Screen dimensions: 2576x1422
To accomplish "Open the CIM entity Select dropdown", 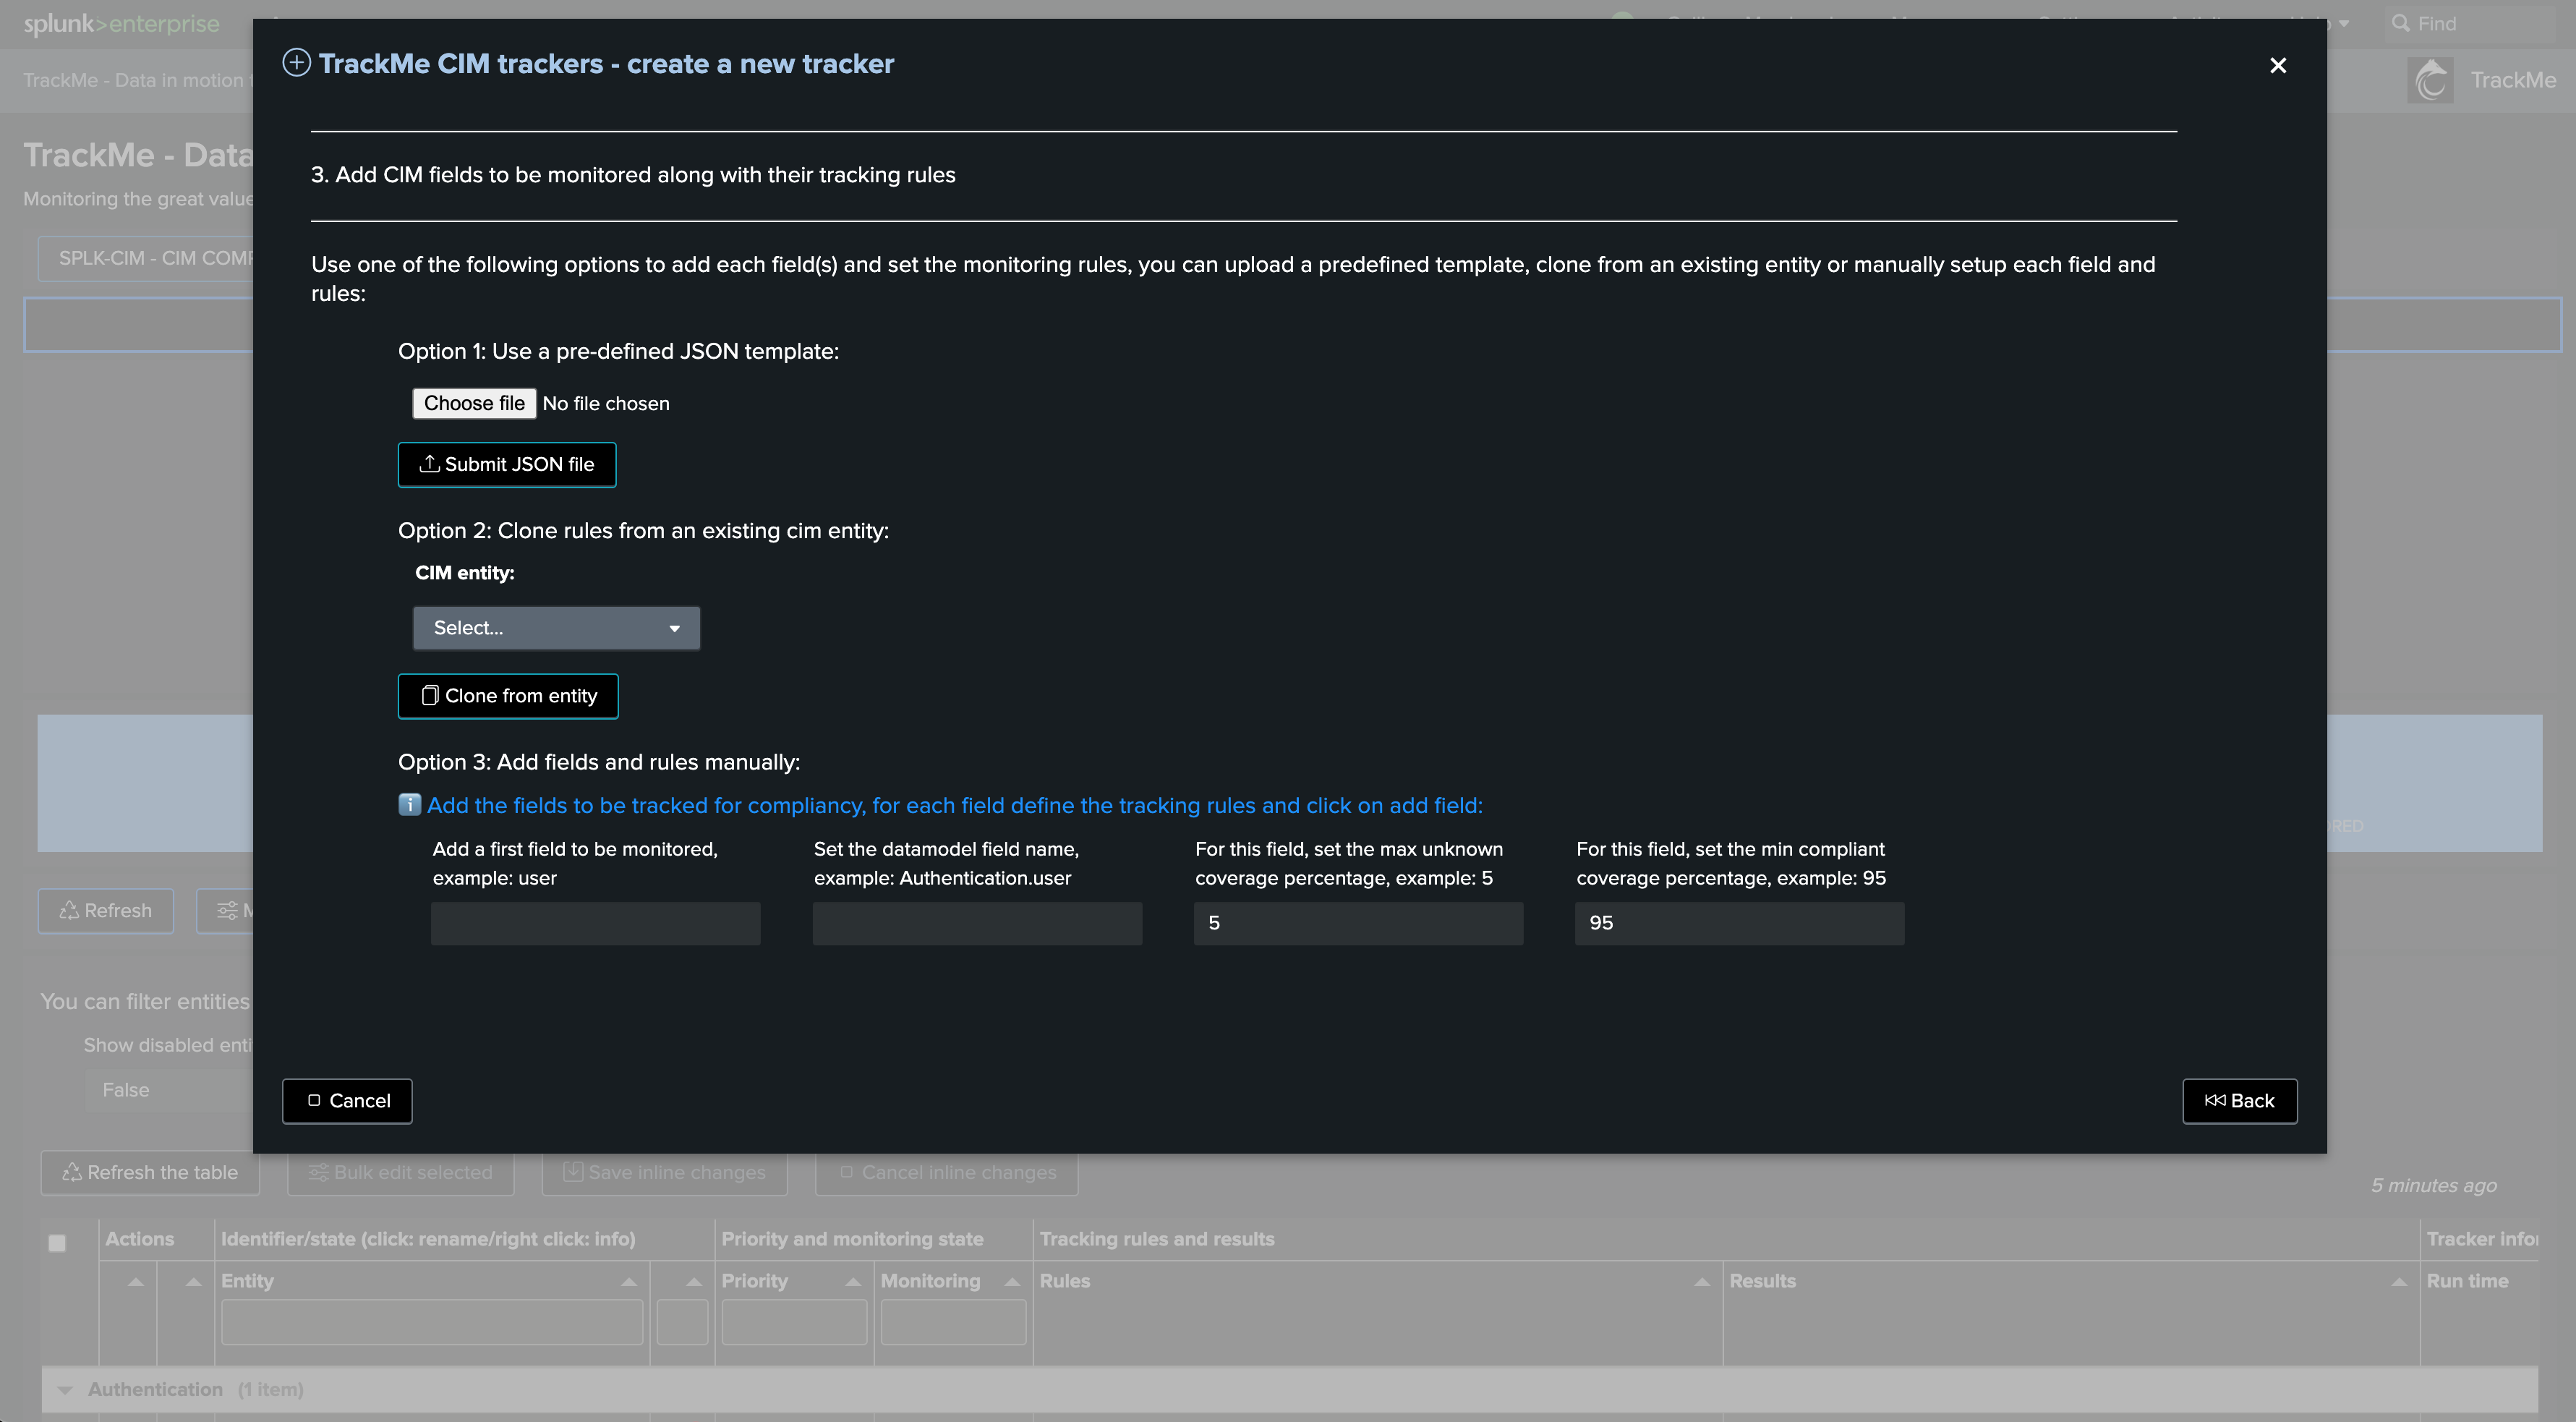I will coord(556,628).
